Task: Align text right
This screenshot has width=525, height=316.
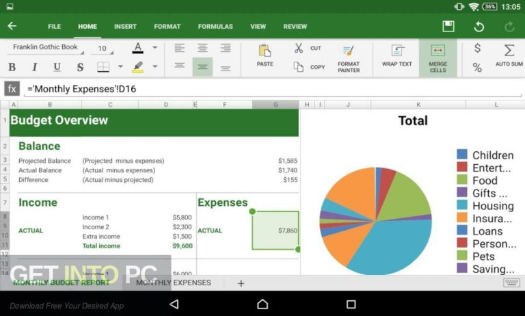Action: 226,48
